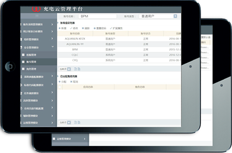Click the 扩展属性 button label

pos(117,28)
